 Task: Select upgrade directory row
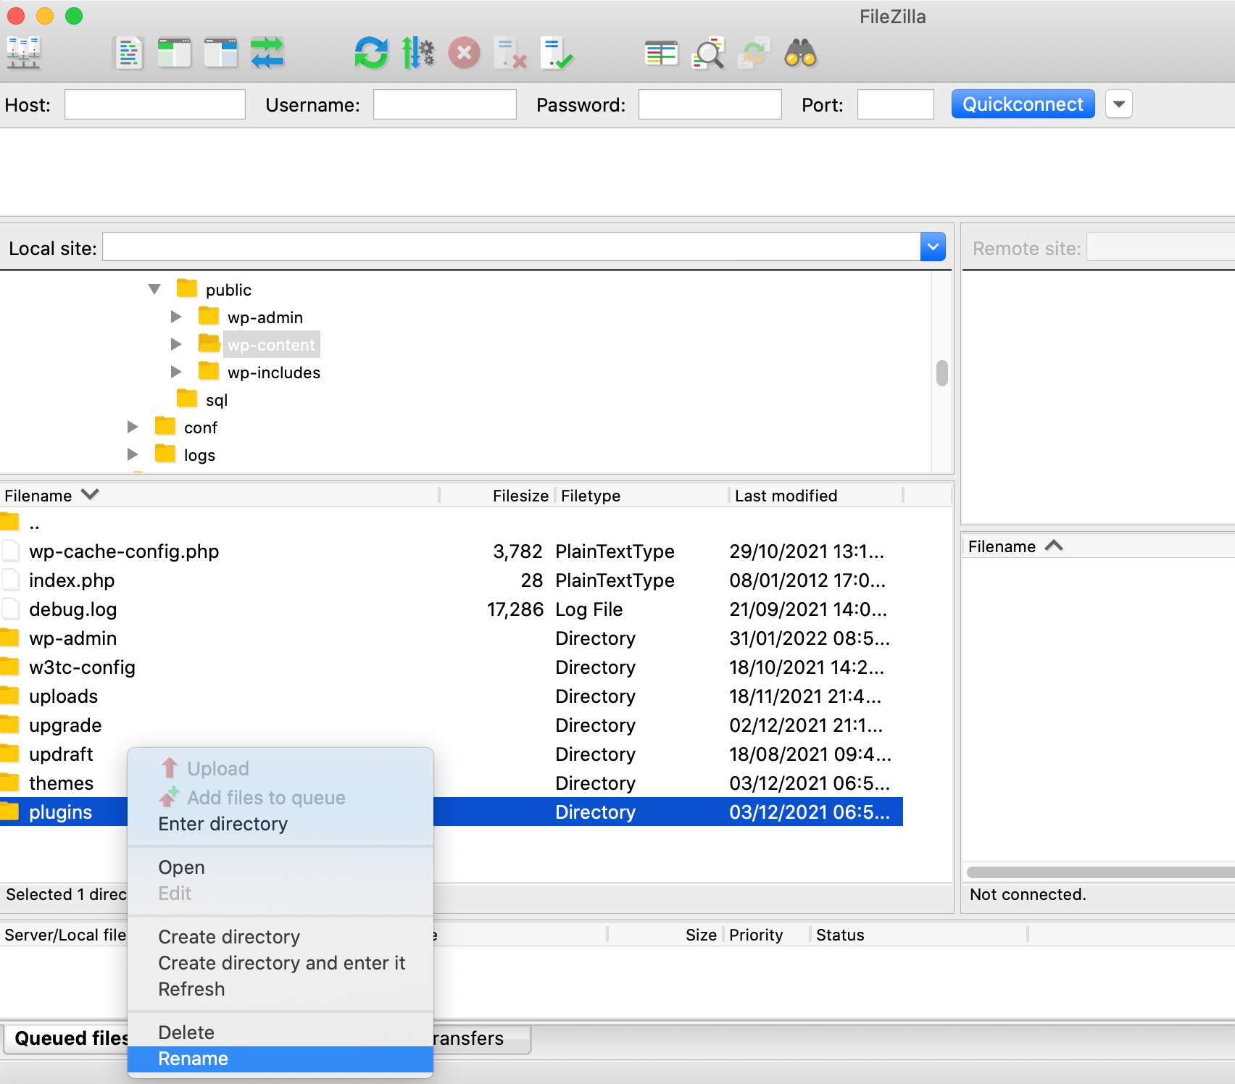point(451,725)
